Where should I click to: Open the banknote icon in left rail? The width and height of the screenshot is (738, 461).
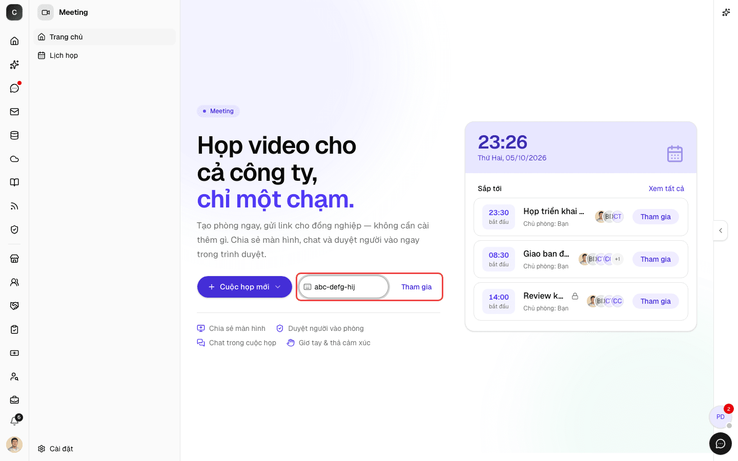tap(14, 353)
